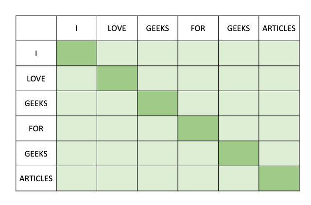Image resolution: width=311 pixels, height=205 pixels.
Task: Click cell at row I, column ARTICLES
Action: coord(279,53)
